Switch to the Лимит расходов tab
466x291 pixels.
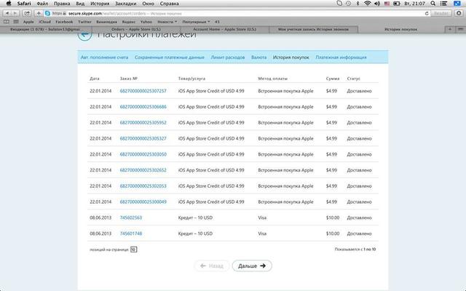pyautogui.click(x=227, y=57)
